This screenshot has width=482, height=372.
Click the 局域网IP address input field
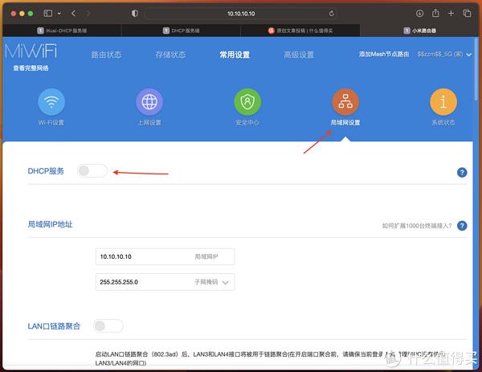(142, 255)
